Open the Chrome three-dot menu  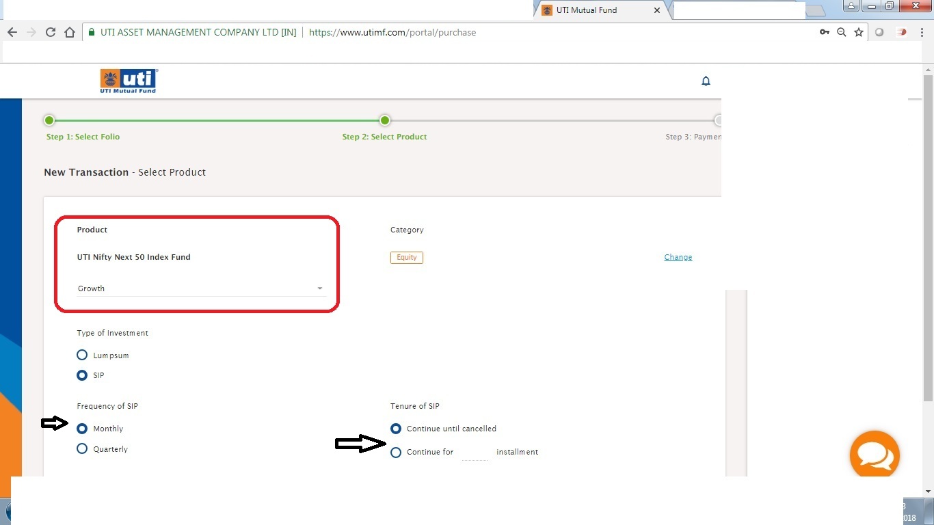[922, 32]
